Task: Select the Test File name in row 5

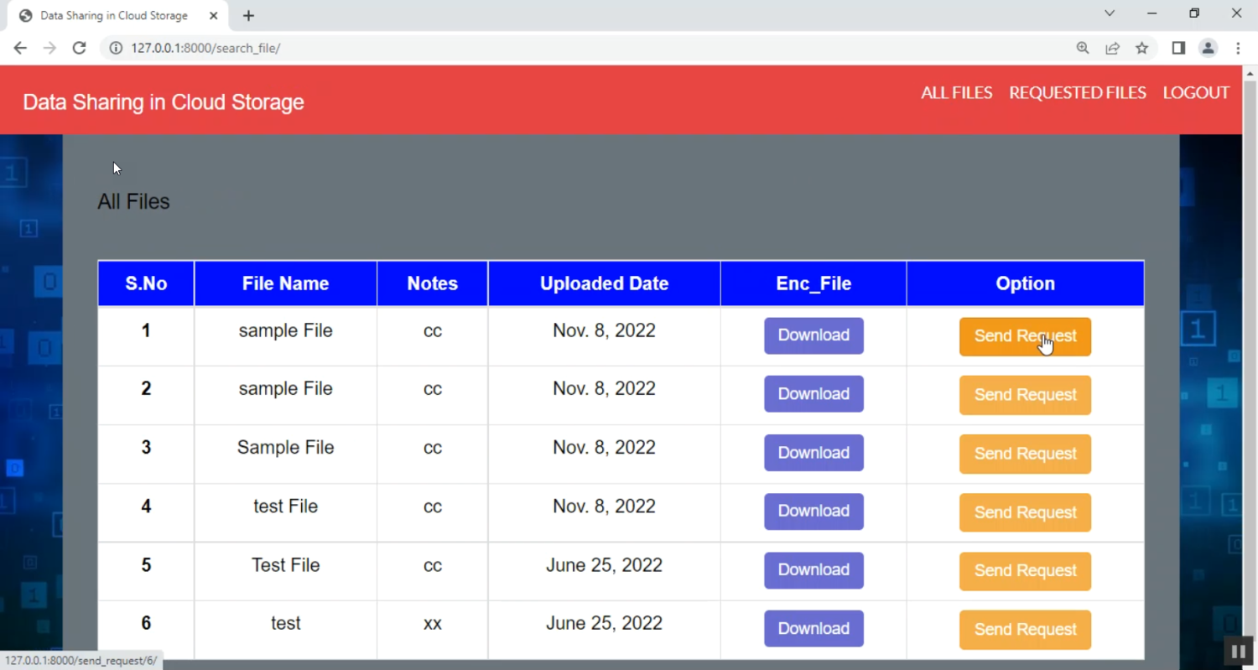Action: (x=285, y=564)
